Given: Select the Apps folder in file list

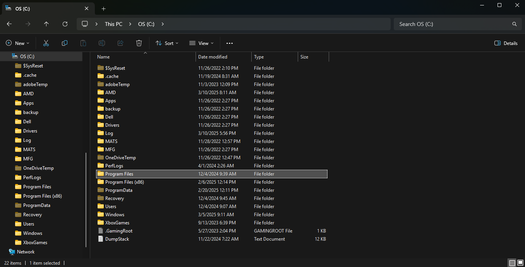Looking at the screenshot, I should click(212, 101).
